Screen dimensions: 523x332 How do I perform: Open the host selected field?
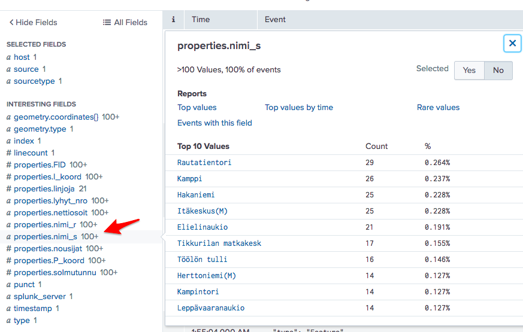pos(22,57)
